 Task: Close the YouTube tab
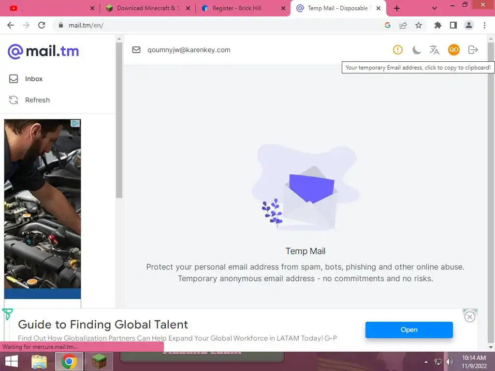(x=92, y=8)
